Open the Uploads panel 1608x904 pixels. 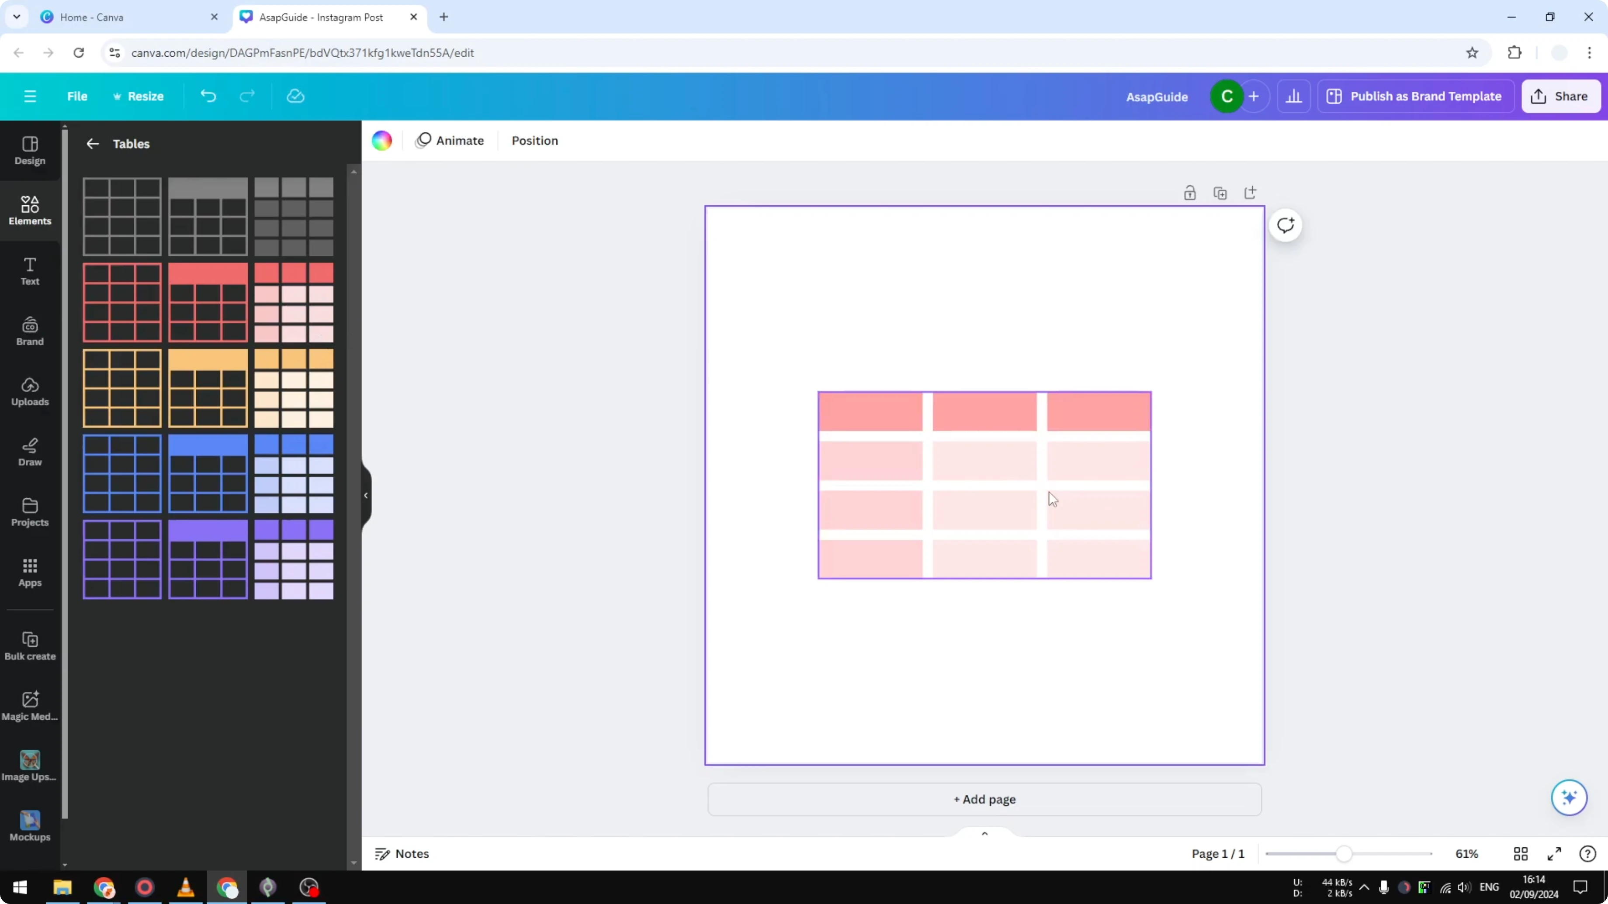point(30,392)
